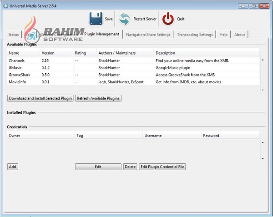Screen dimensions: 273x217
Task: Click the Restart Server arrows icon
Action: coord(125,19)
